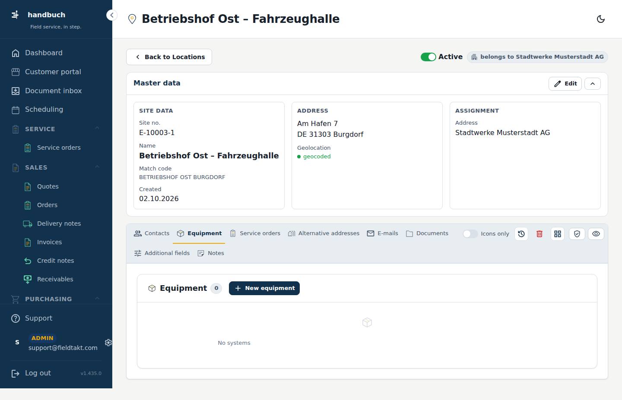This screenshot has width=622, height=400.
Task: Open the history clock icon
Action: click(x=521, y=234)
